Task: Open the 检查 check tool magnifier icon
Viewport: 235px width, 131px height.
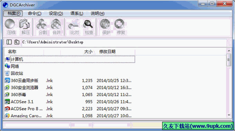Action: pos(88,24)
